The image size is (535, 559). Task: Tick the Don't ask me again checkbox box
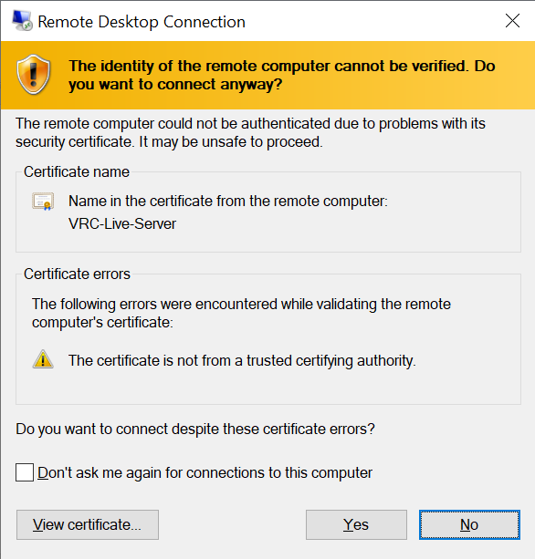(25, 472)
